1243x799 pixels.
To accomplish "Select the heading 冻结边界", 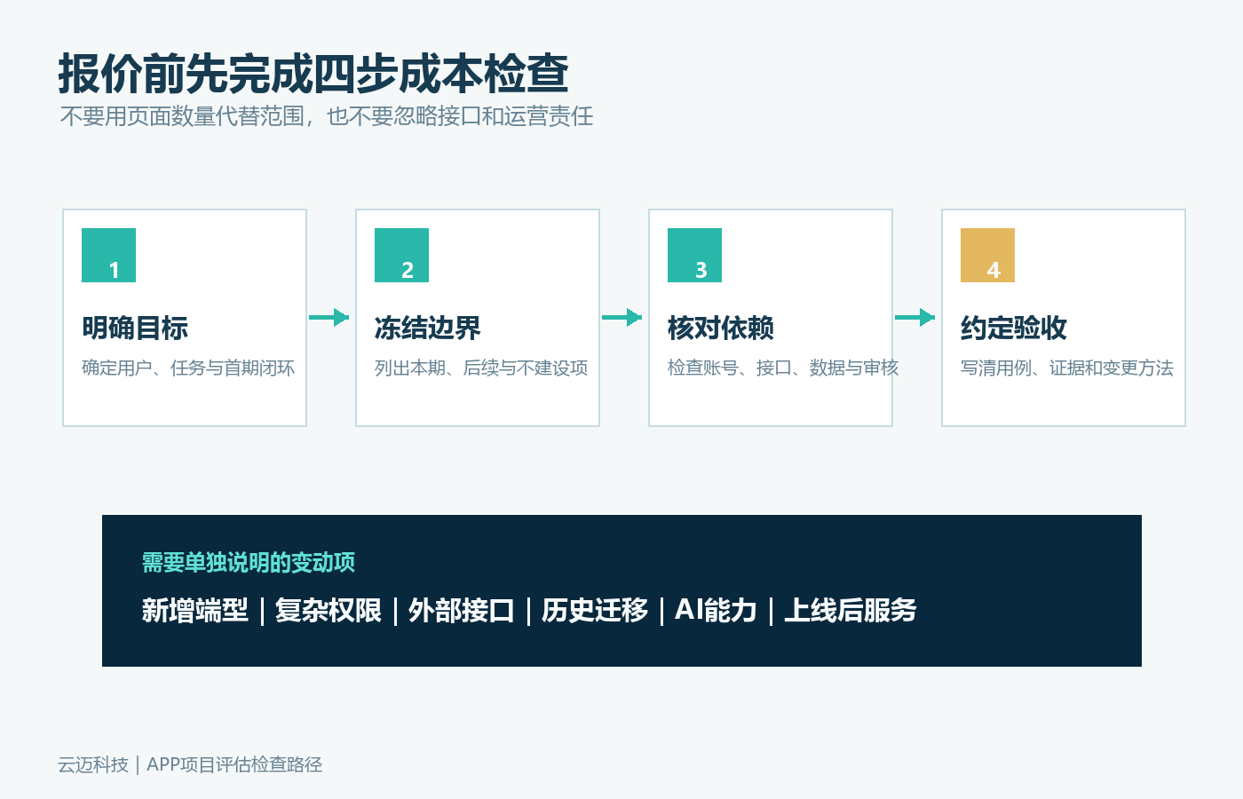I will click(428, 328).
